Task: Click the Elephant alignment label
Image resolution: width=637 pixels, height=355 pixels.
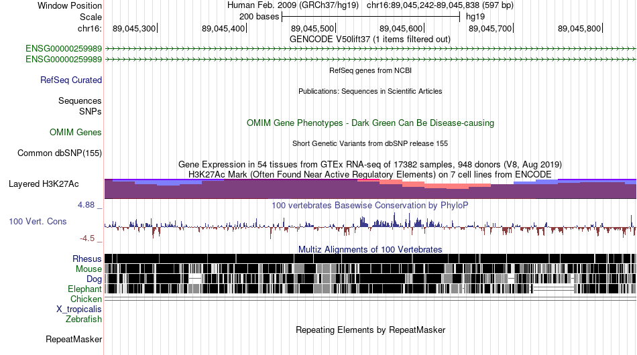Action: click(84, 289)
